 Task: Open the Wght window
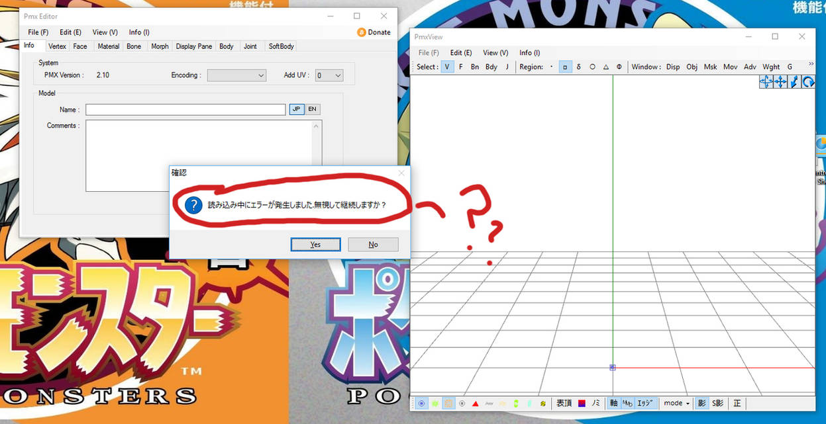coord(771,67)
